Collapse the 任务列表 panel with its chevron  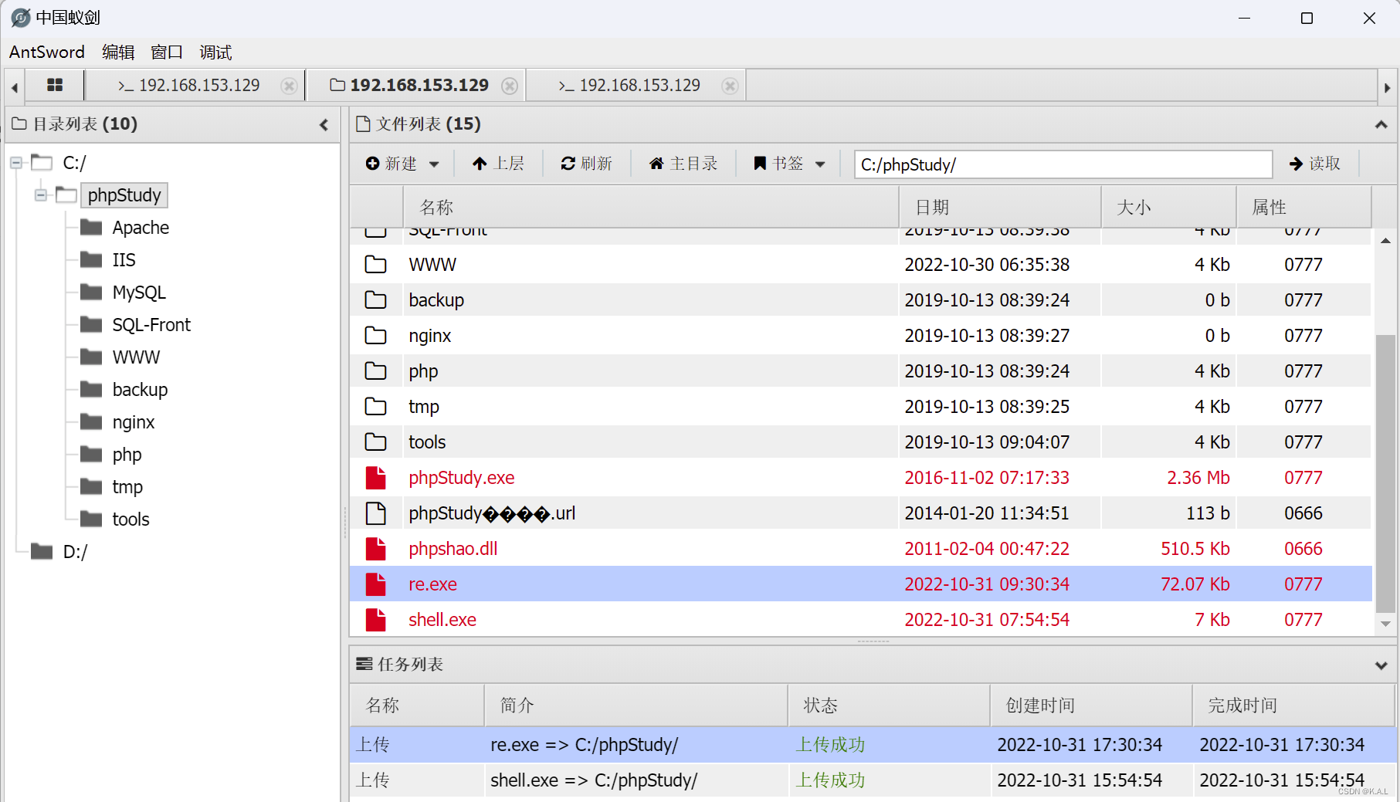(1379, 665)
